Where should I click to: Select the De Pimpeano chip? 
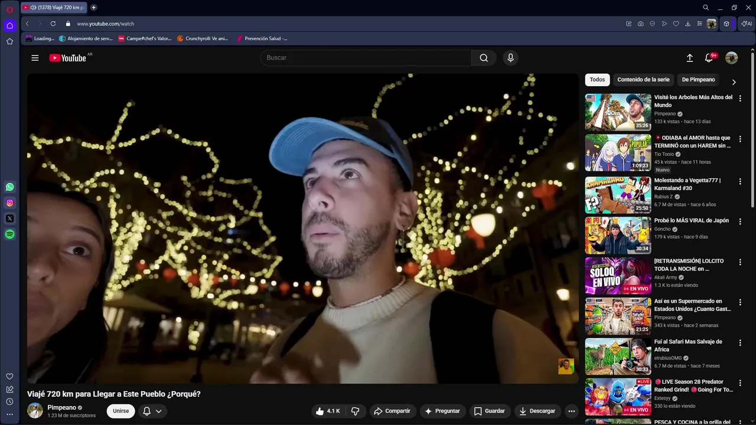(698, 80)
